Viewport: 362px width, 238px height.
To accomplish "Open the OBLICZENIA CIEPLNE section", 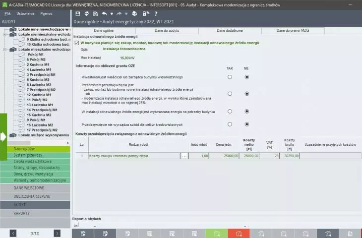I will tap(35, 196).
